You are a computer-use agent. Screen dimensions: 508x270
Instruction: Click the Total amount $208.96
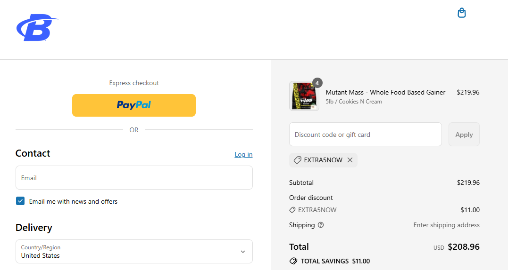point(464,247)
